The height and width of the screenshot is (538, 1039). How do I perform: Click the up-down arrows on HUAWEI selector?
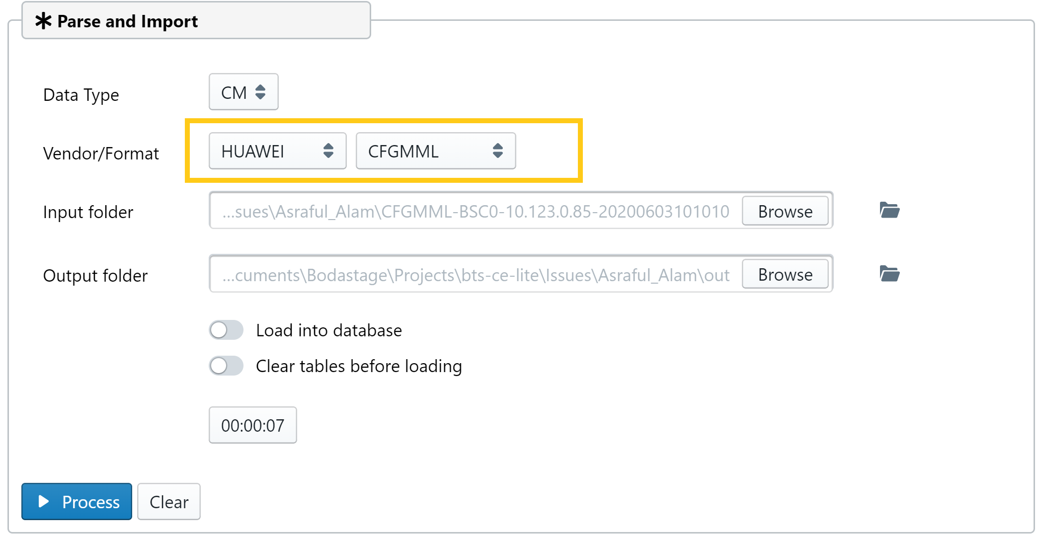(x=328, y=151)
